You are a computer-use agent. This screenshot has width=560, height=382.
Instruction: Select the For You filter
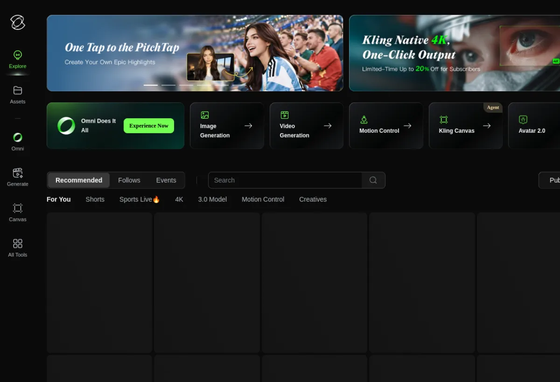pyautogui.click(x=59, y=199)
